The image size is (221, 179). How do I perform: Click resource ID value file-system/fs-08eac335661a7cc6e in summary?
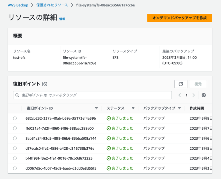79,60
